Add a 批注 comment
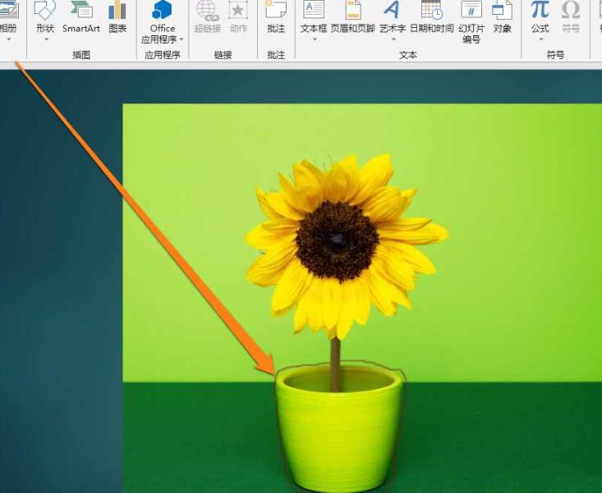 [276, 17]
